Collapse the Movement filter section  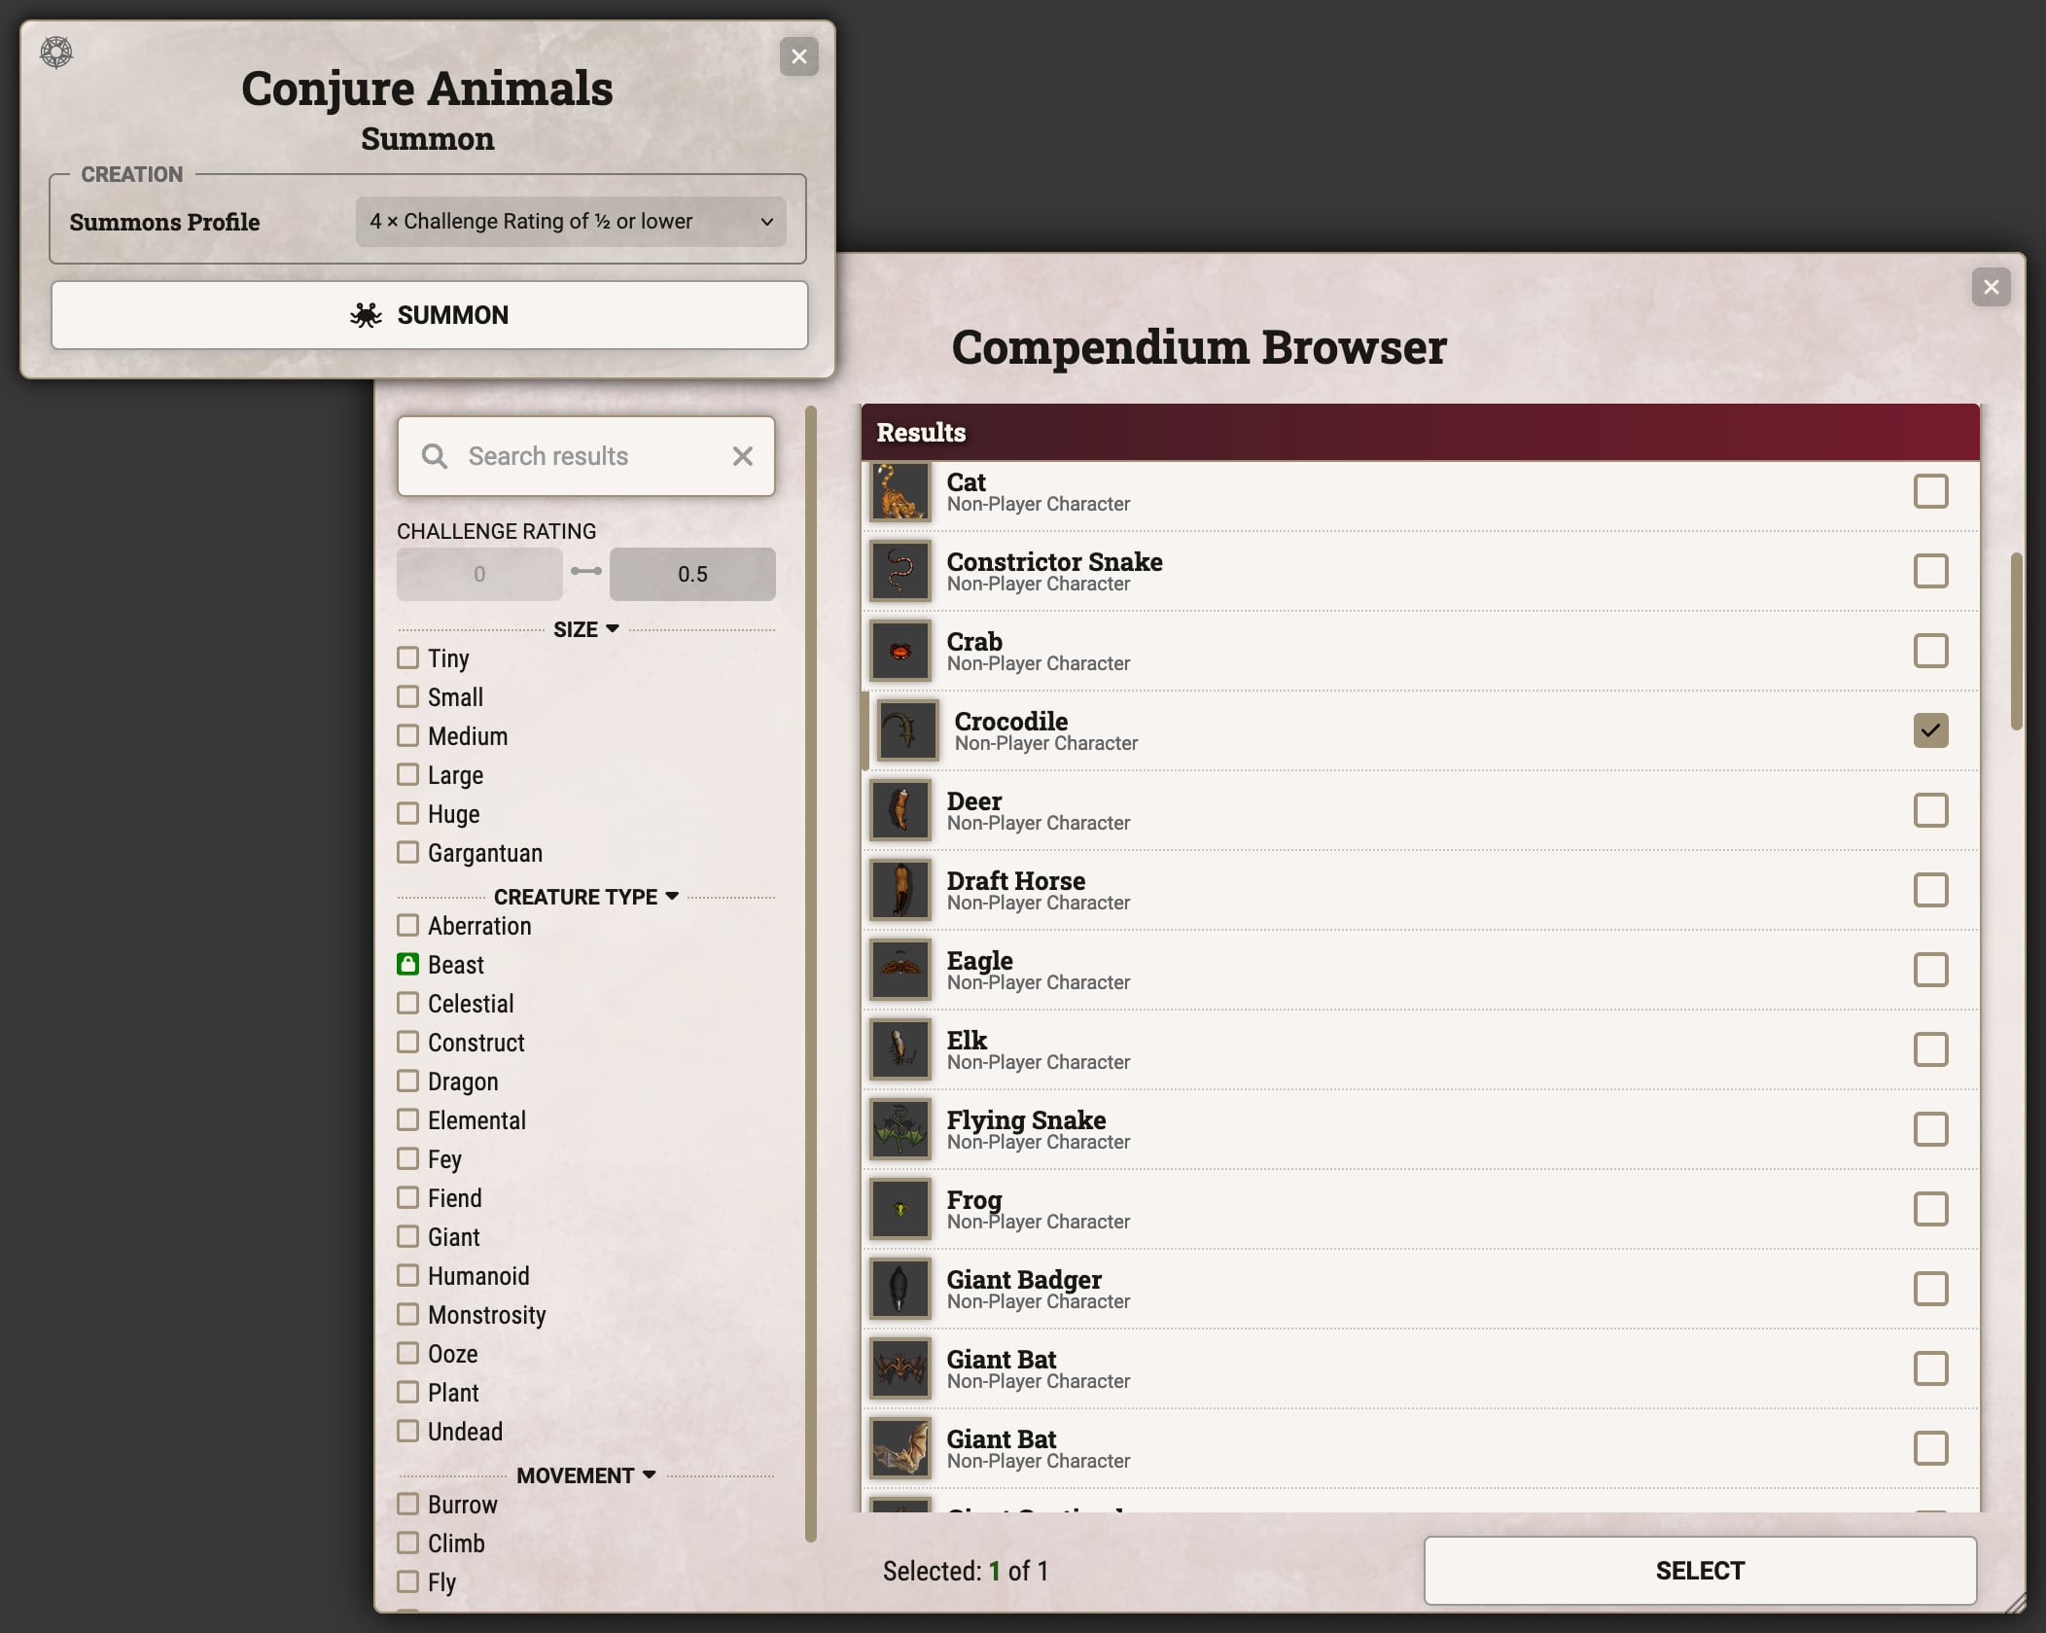tap(585, 1475)
